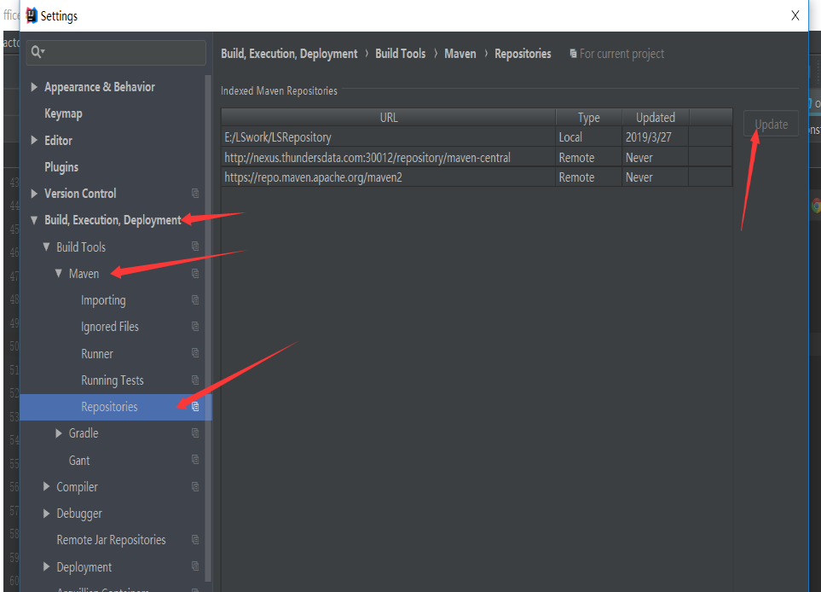Collapse the Maven node
821x592 pixels.
coord(59,273)
